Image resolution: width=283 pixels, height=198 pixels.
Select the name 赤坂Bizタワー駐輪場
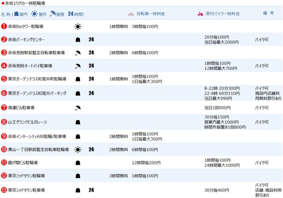(x=25, y=26)
